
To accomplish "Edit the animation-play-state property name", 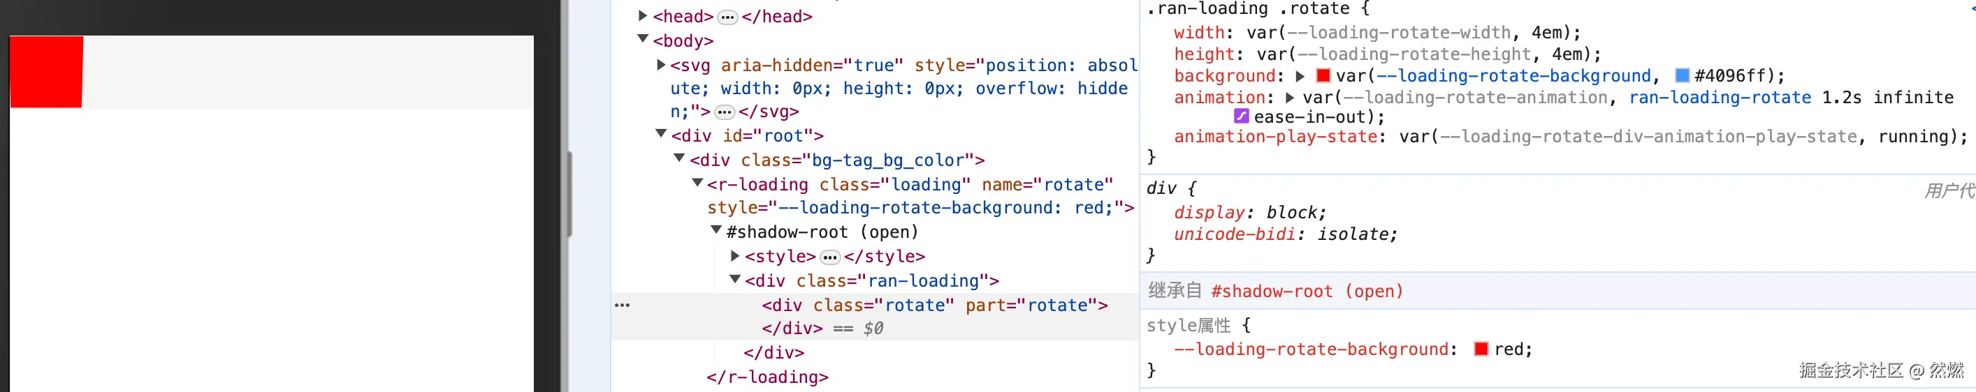I will (1276, 136).
